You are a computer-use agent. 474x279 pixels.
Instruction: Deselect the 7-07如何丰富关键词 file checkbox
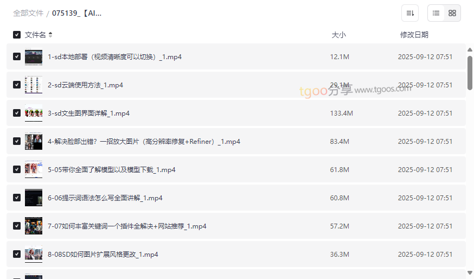pos(17,226)
